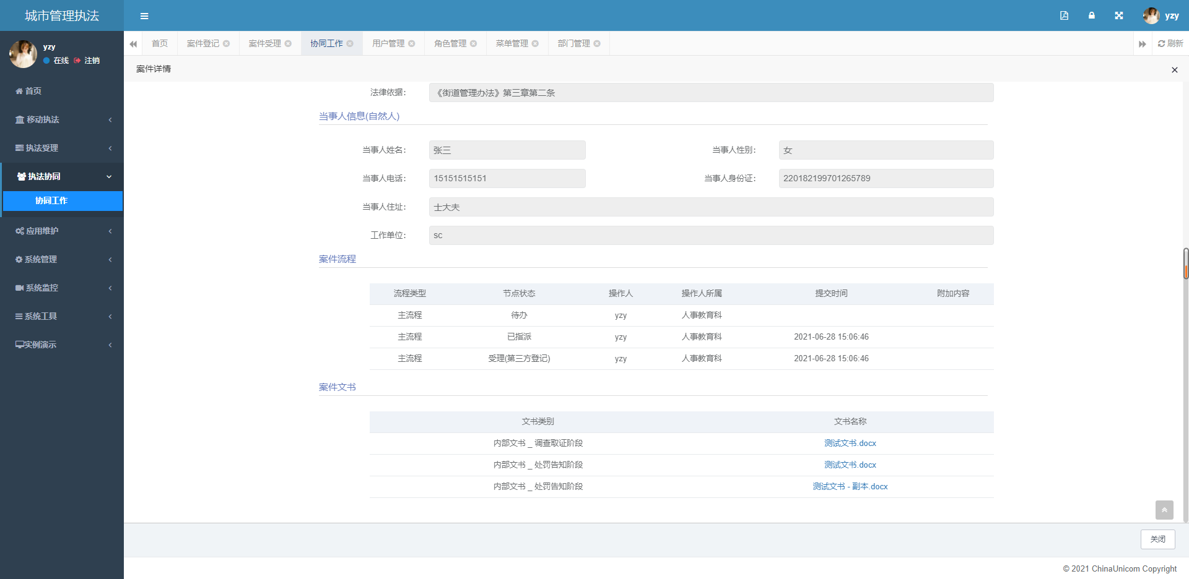Click the 待办 status cell
This screenshot has width=1189, height=579.
[x=519, y=315]
